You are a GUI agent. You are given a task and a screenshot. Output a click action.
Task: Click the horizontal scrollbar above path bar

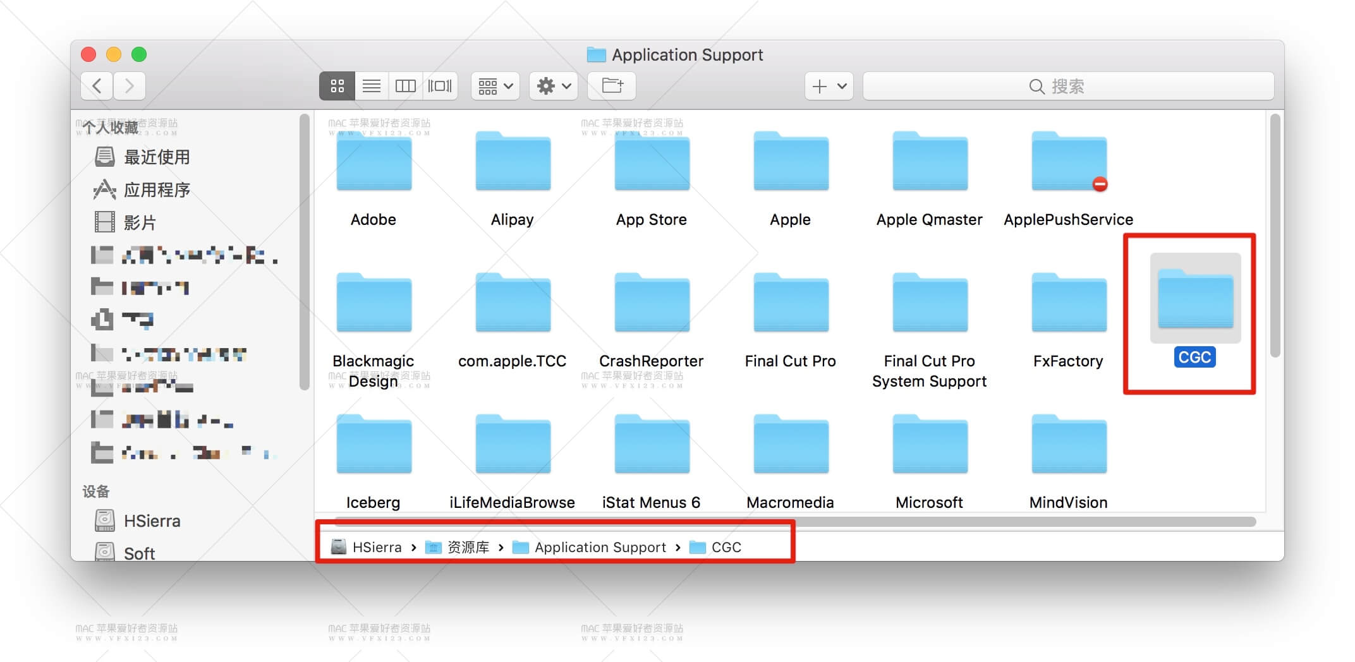[794, 522]
